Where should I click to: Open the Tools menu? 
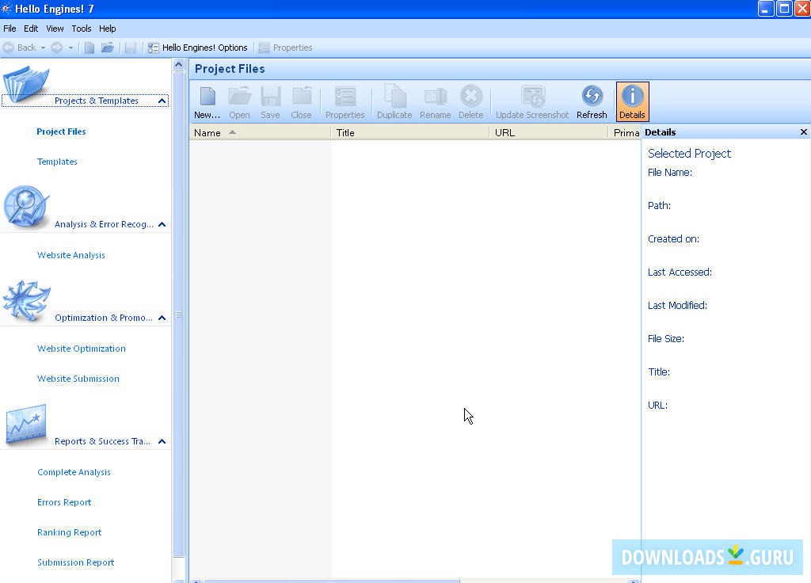82,29
